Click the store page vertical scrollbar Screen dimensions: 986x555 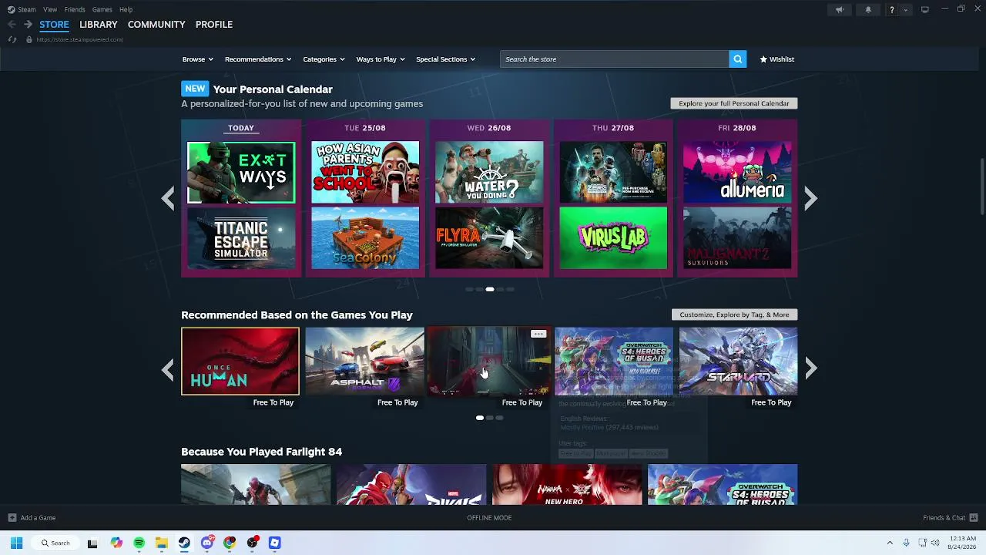[981, 187]
